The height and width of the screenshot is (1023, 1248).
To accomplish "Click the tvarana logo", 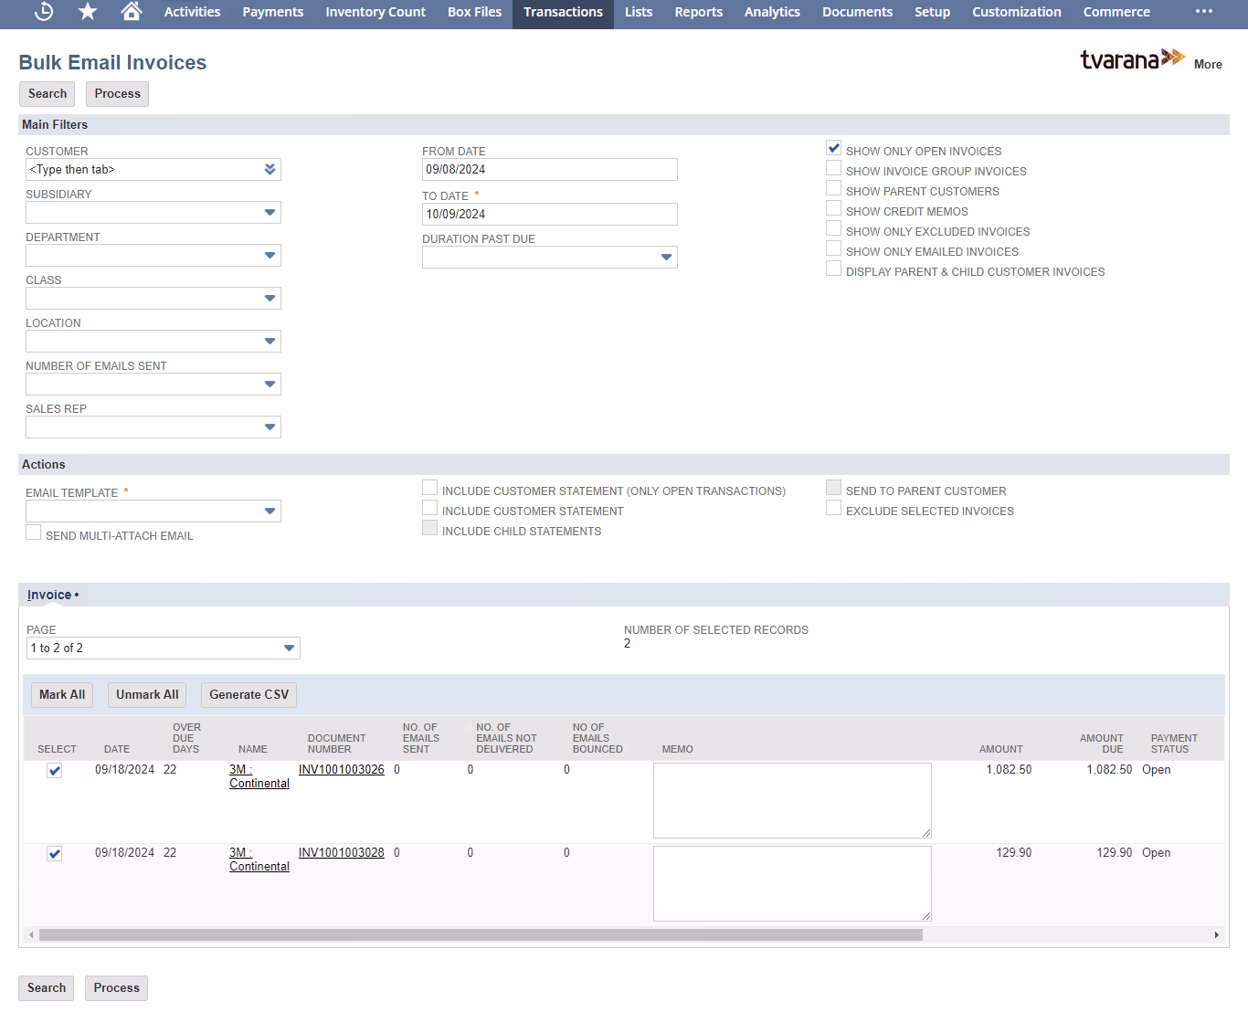I will 1133,59.
